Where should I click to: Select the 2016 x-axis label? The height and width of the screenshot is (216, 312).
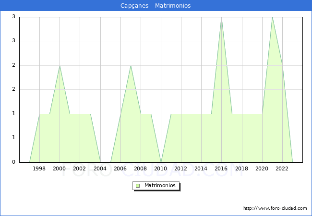221,168
